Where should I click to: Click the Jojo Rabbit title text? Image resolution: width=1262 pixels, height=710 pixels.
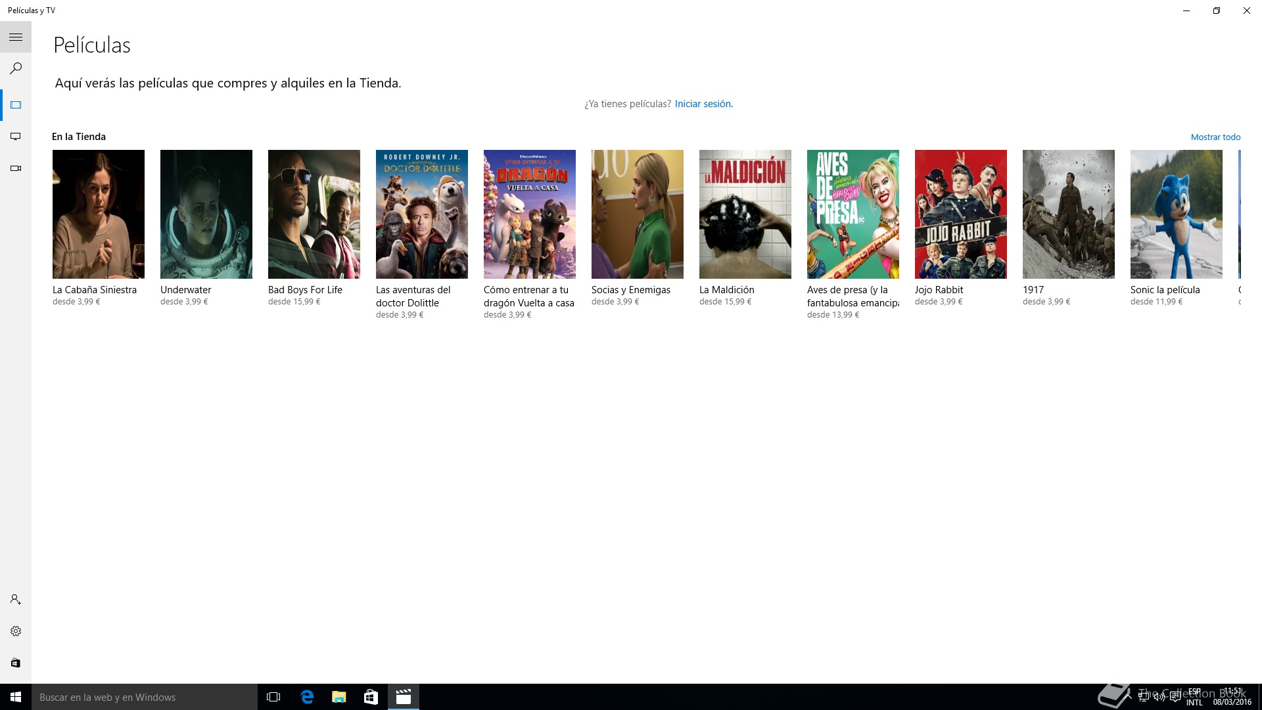click(x=939, y=290)
